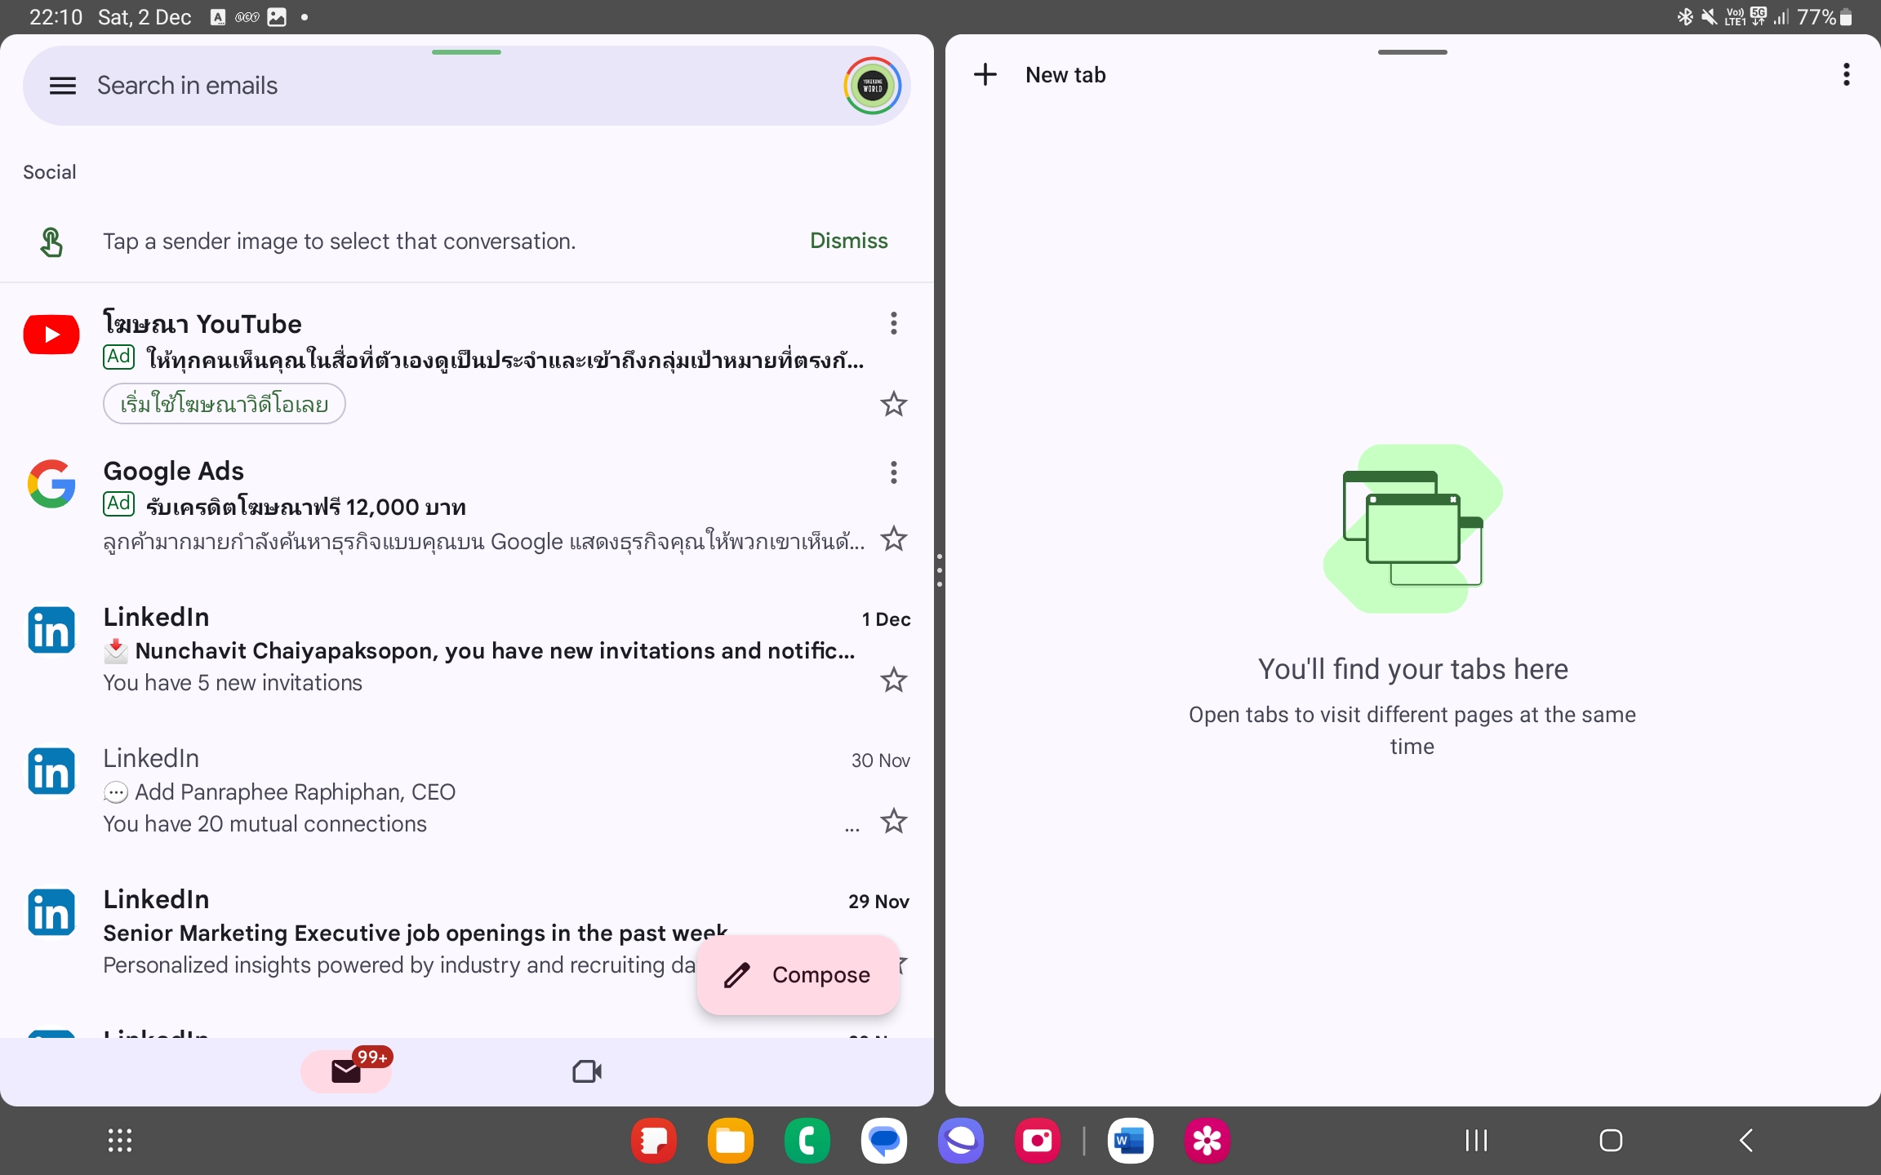Select LinkedIn sender image for 30 Nov email
Image resolution: width=1881 pixels, height=1175 pixels.
click(x=51, y=771)
